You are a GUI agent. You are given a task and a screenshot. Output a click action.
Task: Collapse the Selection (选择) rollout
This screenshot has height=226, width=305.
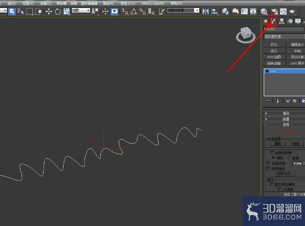point(284,124)
